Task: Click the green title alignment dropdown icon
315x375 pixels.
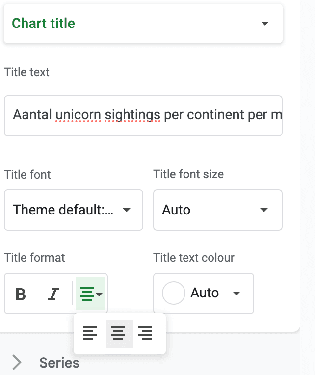Action: (91, 294)
